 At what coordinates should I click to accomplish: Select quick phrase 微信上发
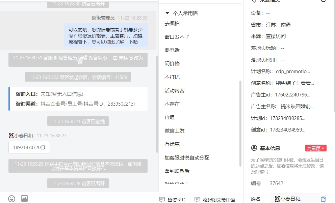pyautogui.click(x=175, y=131)
